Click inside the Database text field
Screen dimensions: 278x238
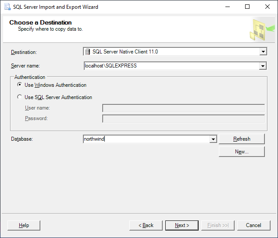(x=146, y=139)
